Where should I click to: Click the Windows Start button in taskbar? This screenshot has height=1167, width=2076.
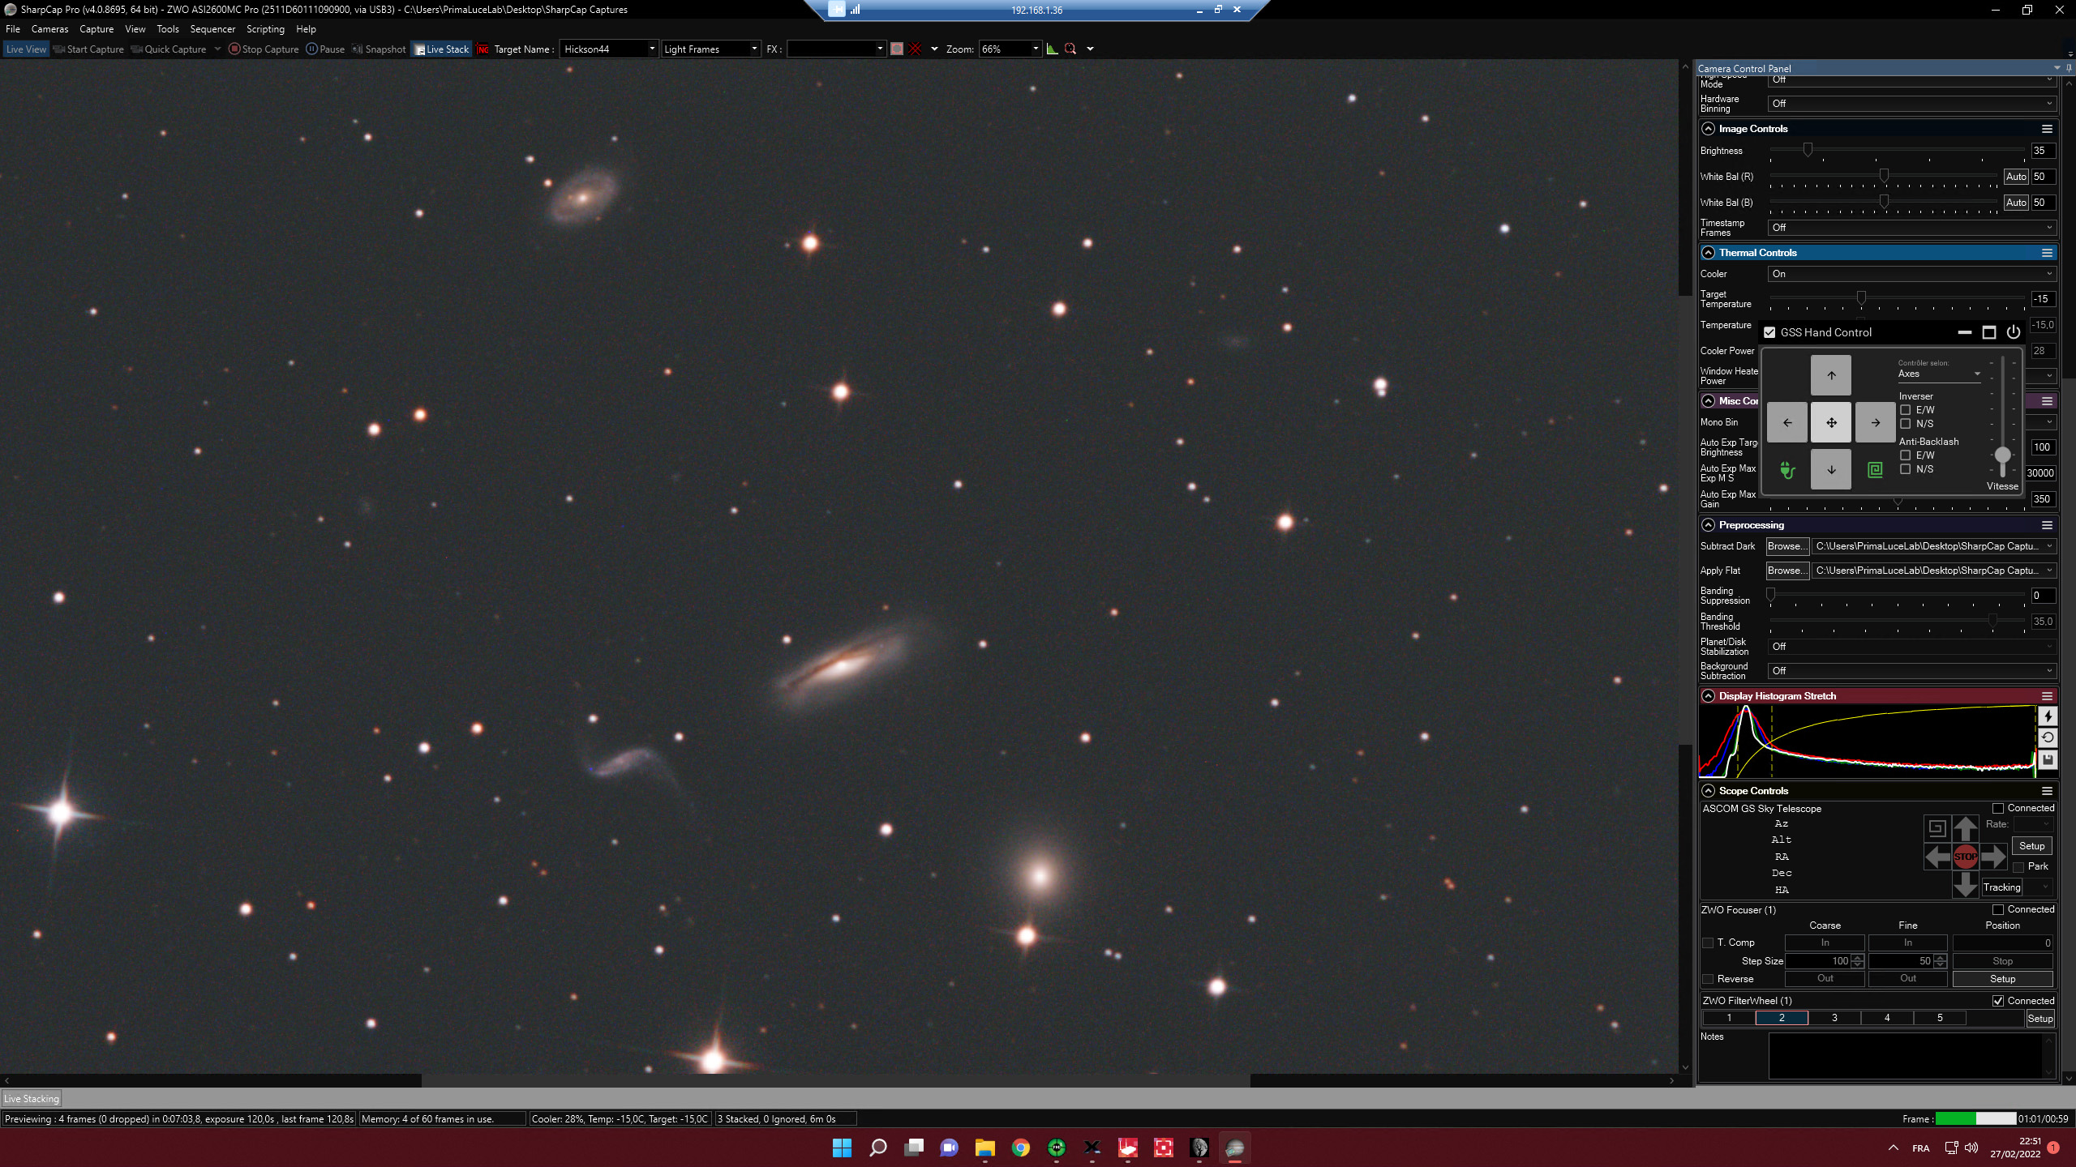click(842, 1148)
